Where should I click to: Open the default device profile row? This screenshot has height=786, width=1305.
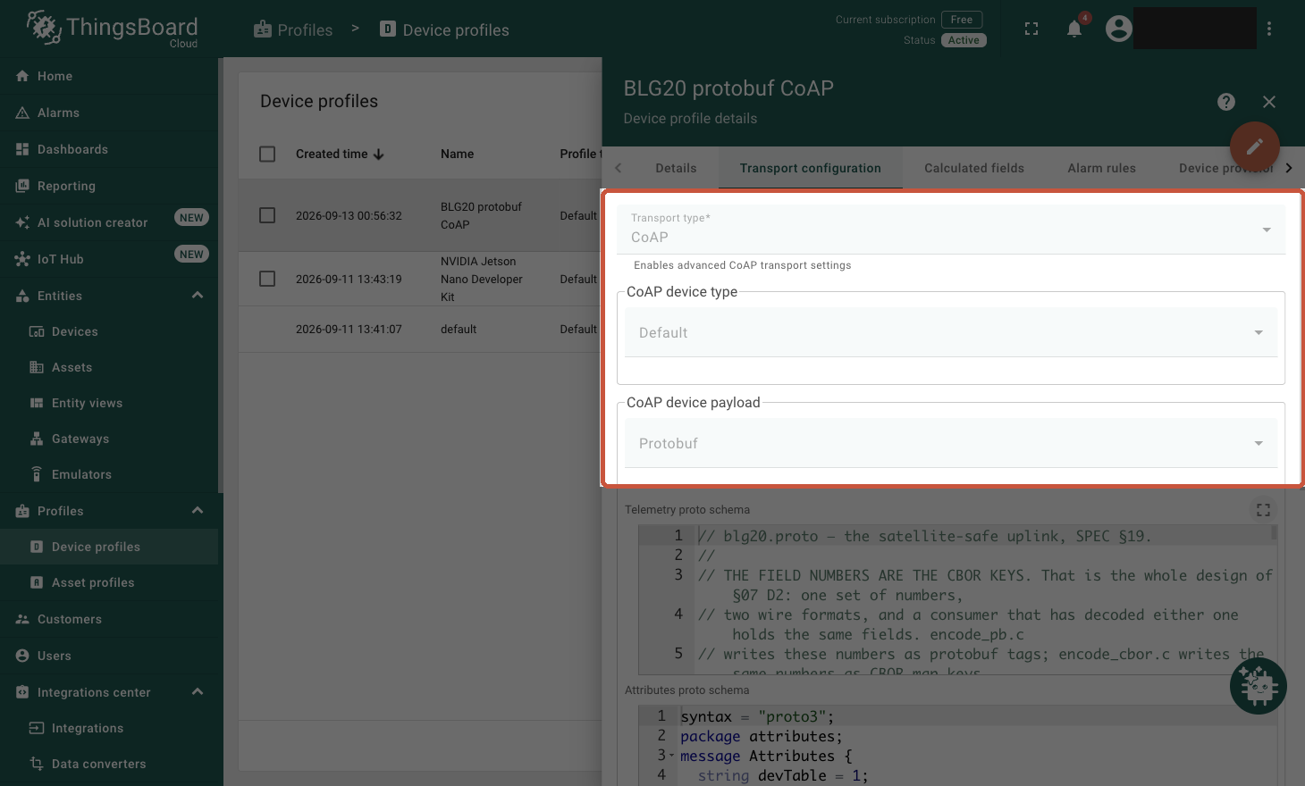[419, 329]
